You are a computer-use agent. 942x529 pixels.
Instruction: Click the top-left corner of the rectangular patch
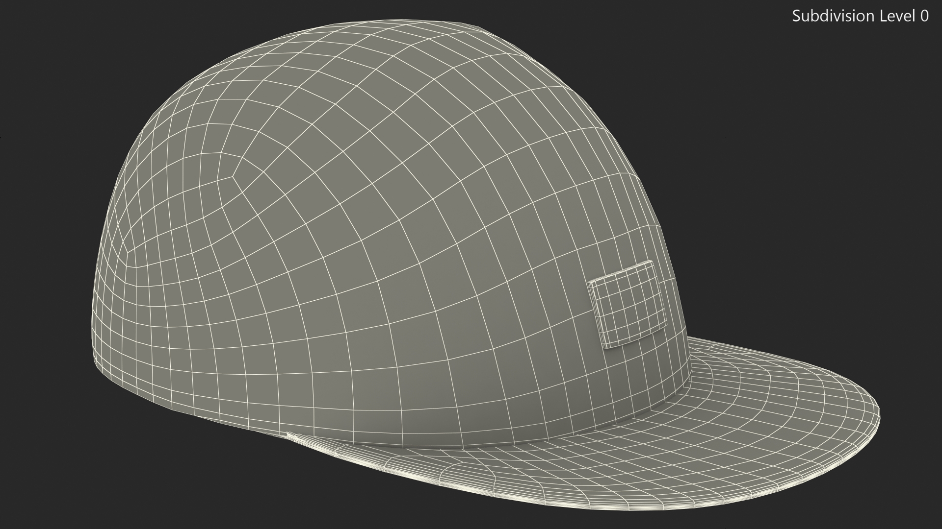point(590,282)
